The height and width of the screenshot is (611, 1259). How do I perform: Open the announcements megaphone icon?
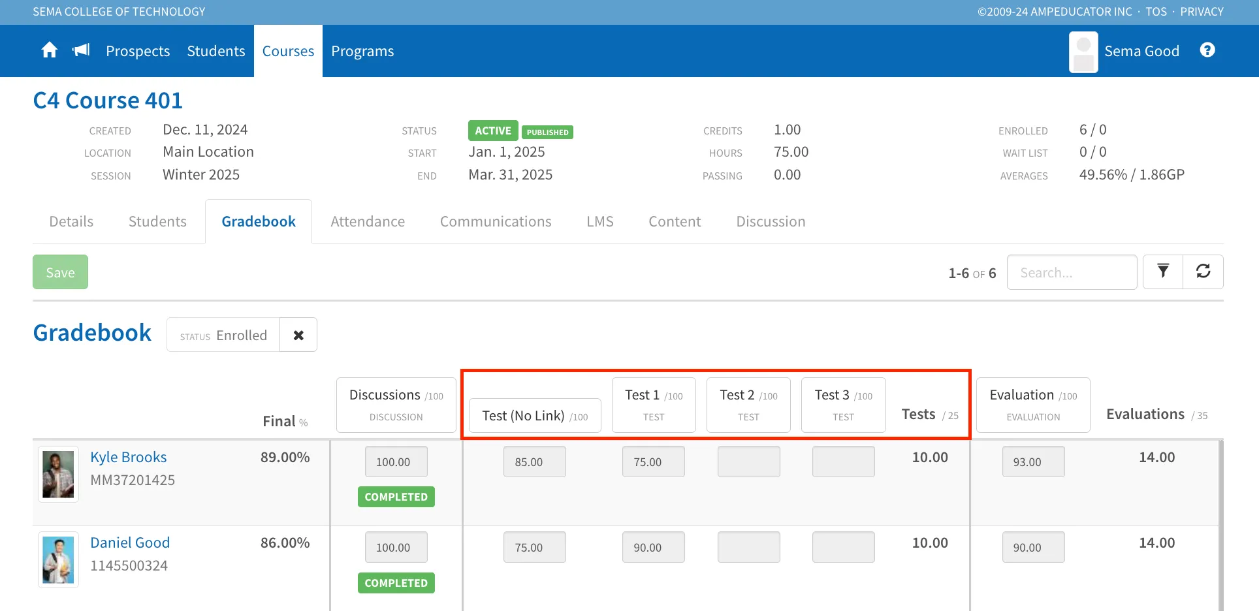[x=81, y=50]
